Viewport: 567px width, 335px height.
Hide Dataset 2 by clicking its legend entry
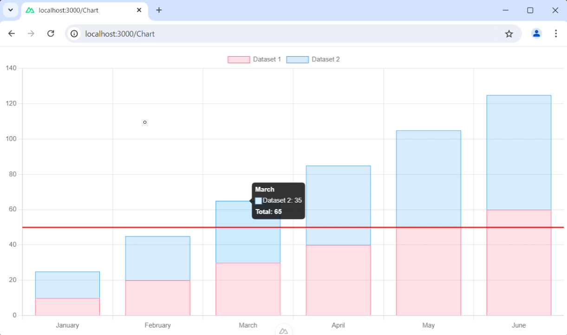coord(325,59)
